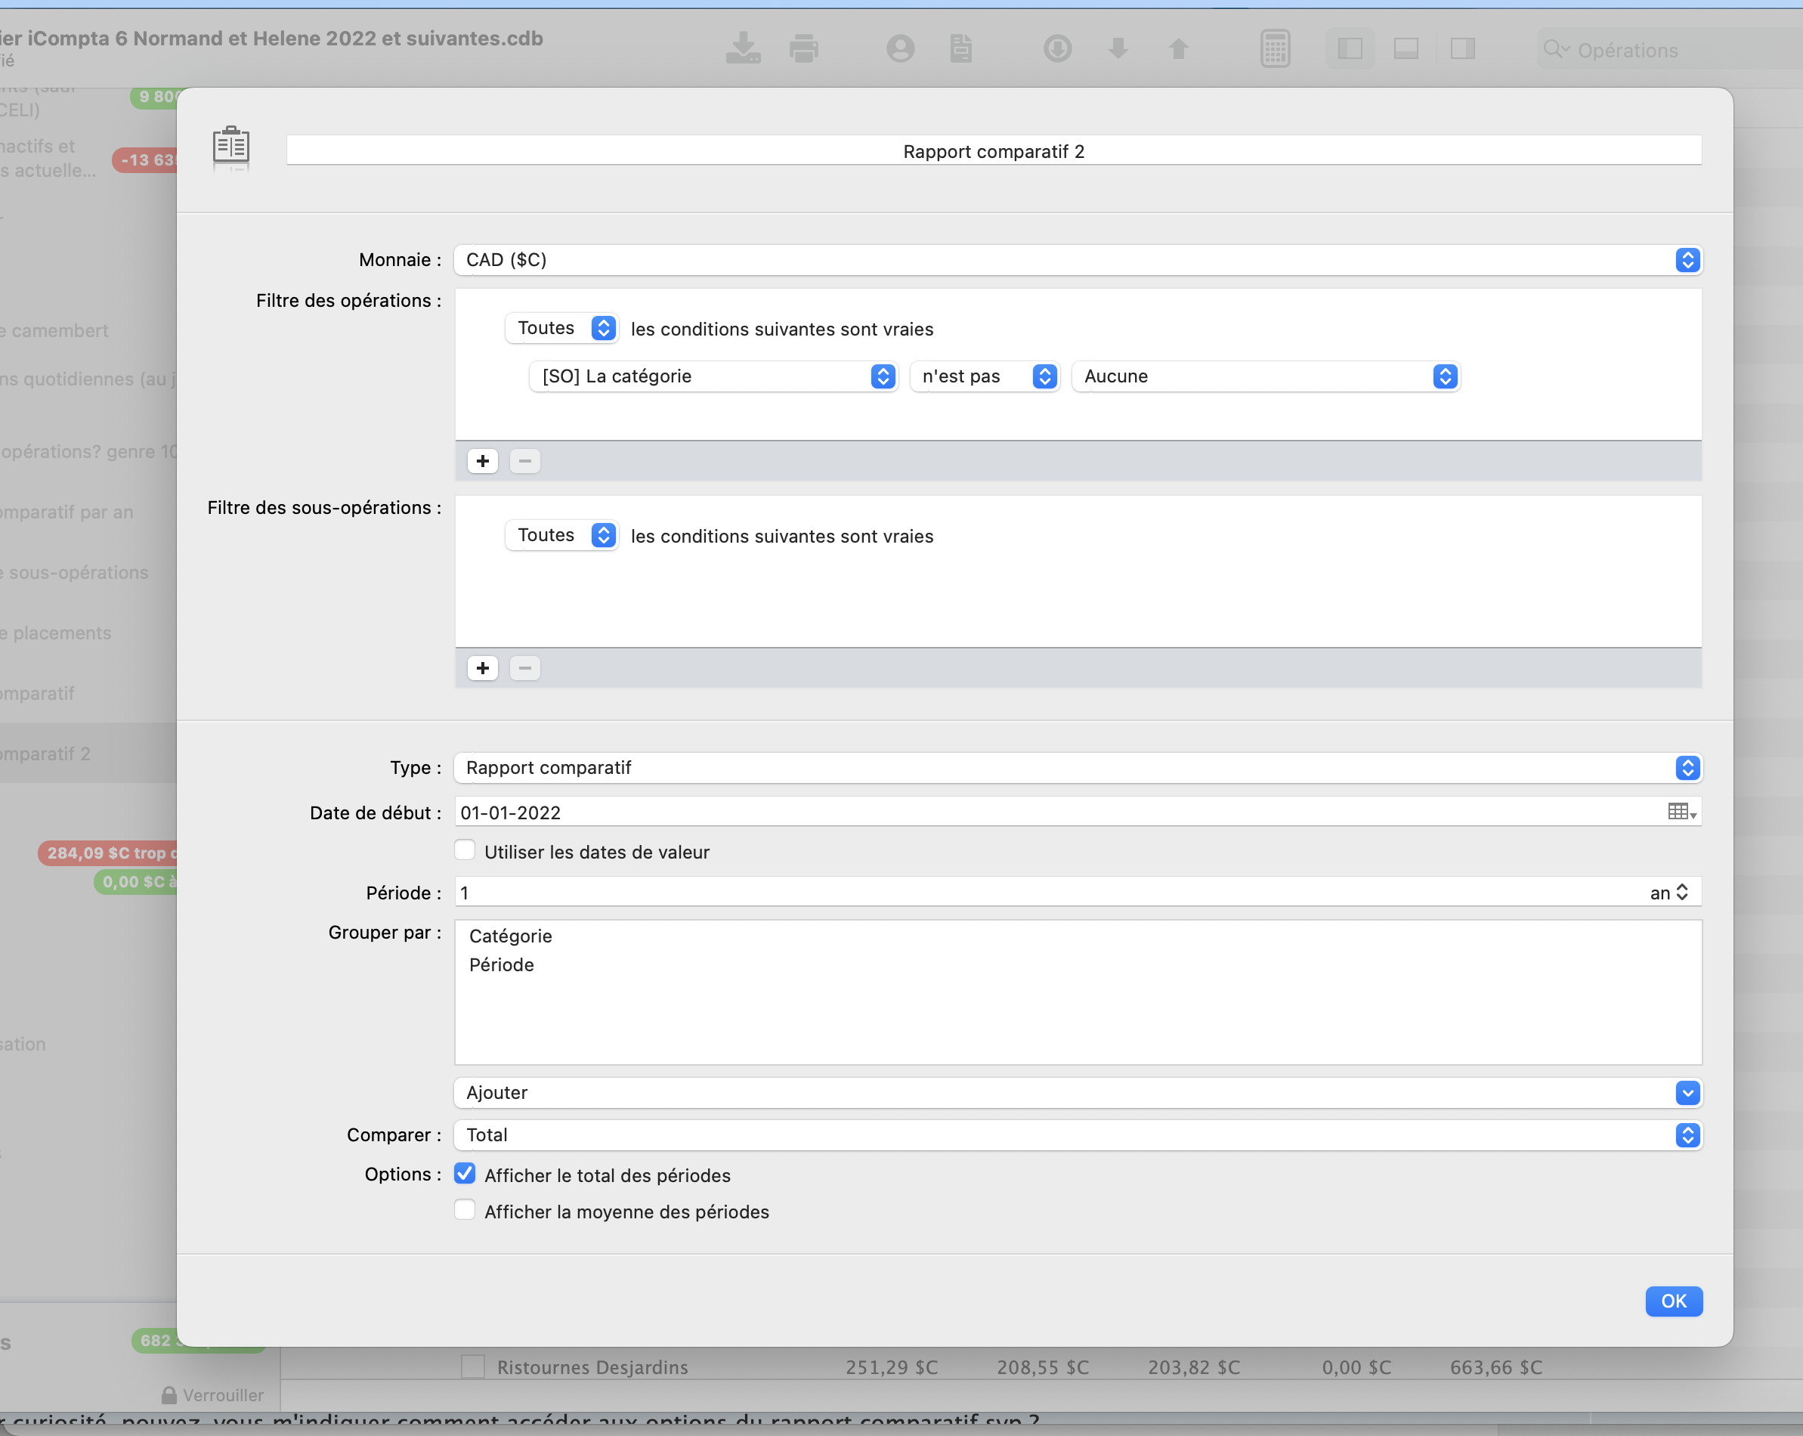1803x1436 pixels.
Task: Click the 203,82 $C cell in Ristournes row
Action: point(1194,1367)
